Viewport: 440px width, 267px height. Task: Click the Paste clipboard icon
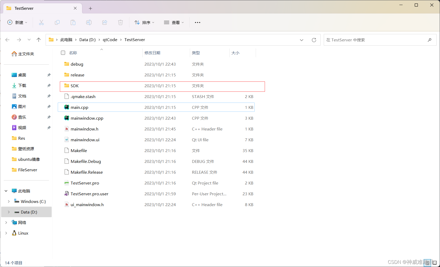pyautogui.click(x=73, y=22)
